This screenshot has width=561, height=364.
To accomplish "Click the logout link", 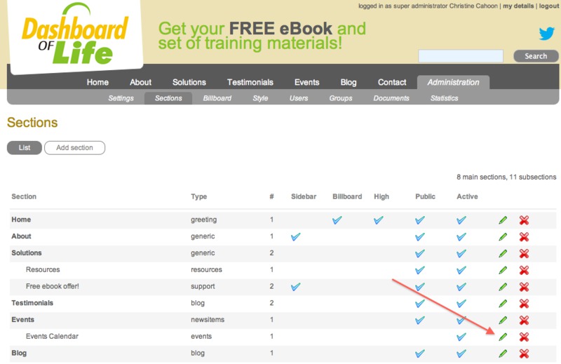I will (549, 6).
